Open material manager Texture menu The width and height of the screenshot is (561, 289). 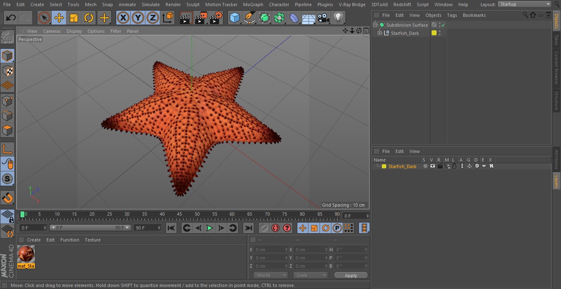click(x=92, y=240)
